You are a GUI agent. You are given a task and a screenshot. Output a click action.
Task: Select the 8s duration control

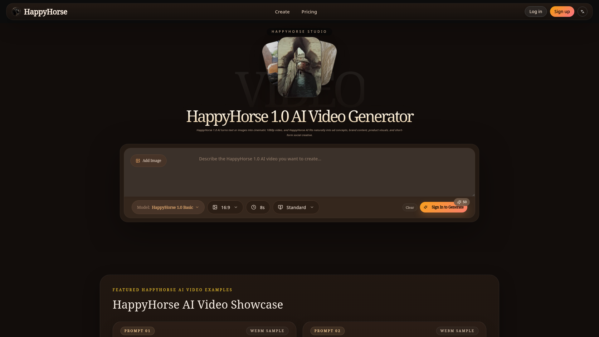[258, 207]
